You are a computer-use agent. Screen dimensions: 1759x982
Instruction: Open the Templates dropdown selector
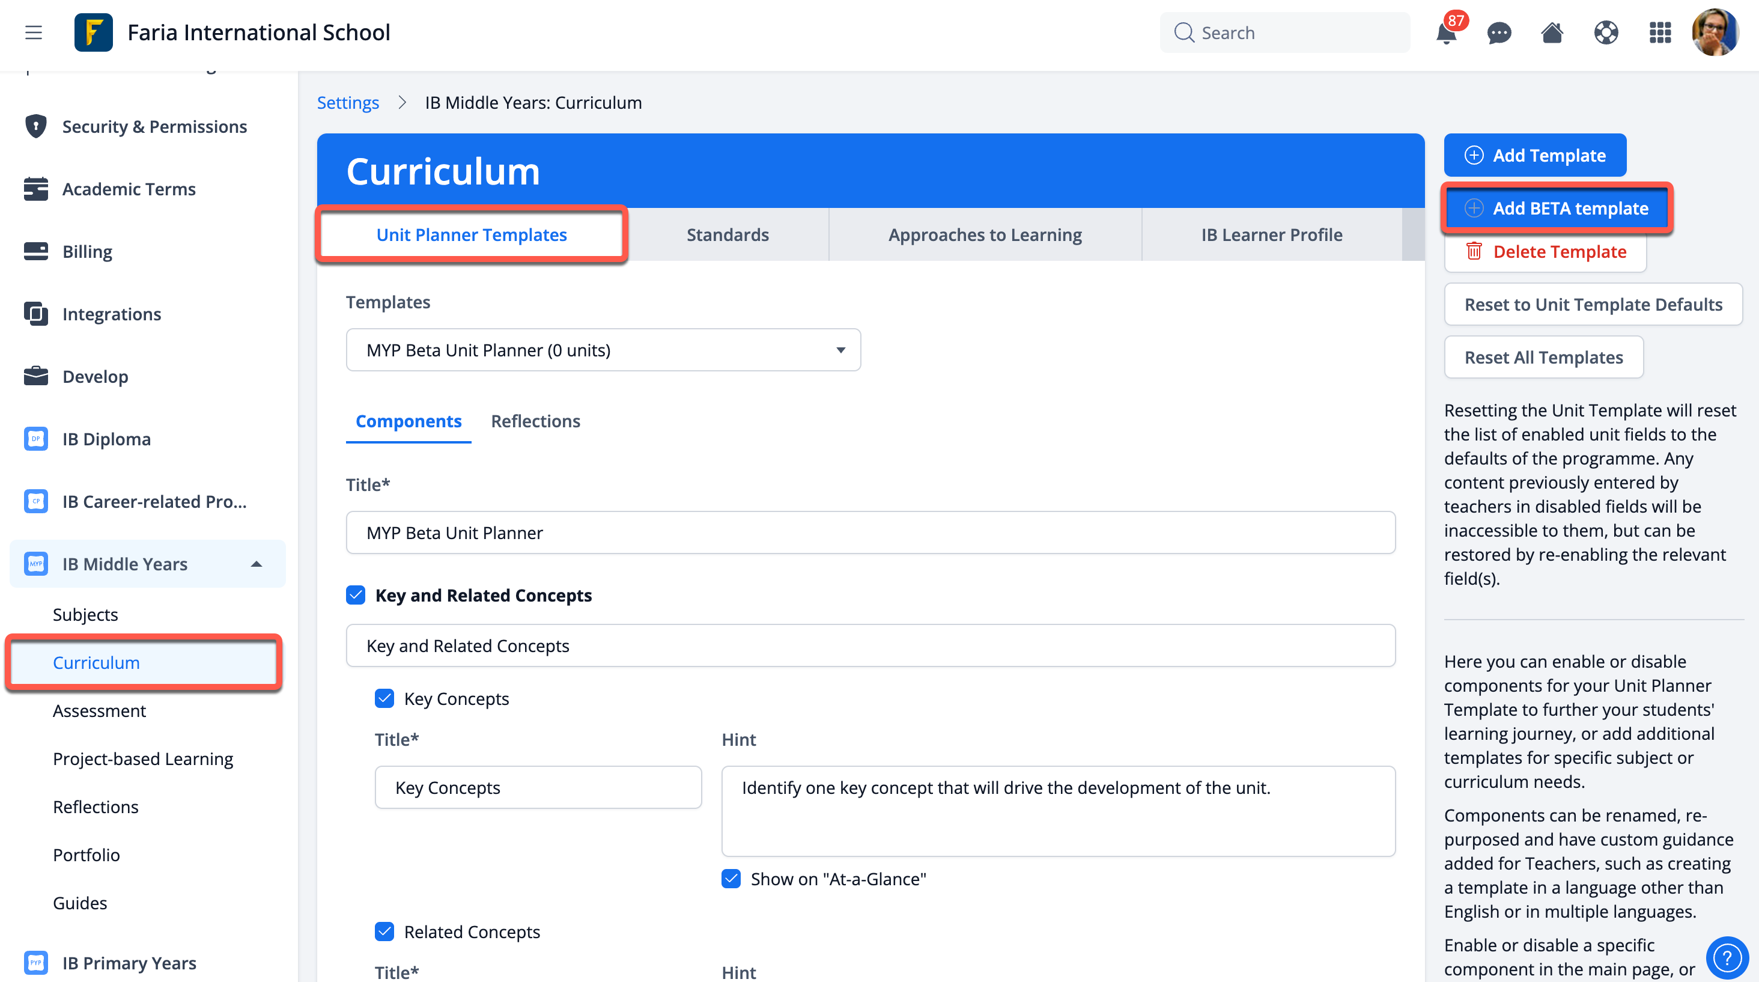point(604,350)
